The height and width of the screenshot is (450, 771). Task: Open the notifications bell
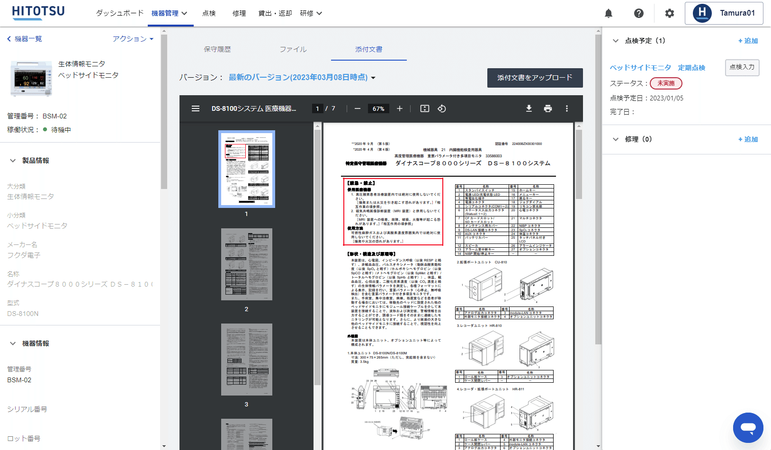tap(609, 13)
